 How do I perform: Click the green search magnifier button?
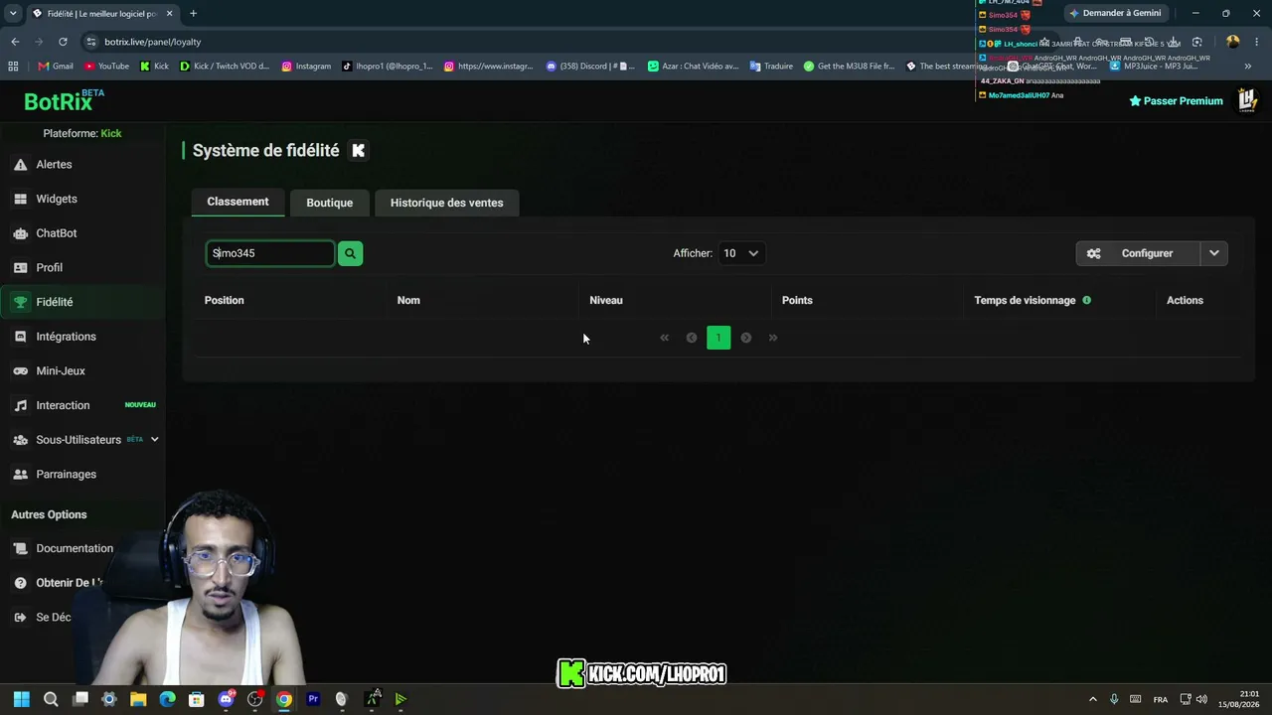350,253
